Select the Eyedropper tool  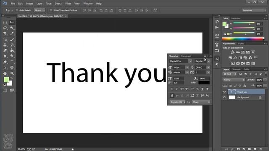[x=12, y=34]
